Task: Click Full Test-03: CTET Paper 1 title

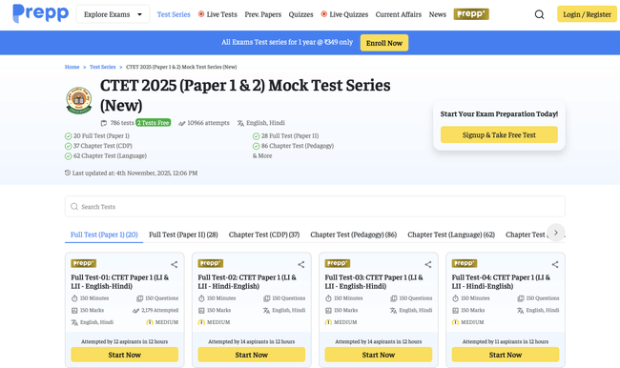Action: (374, 281)
